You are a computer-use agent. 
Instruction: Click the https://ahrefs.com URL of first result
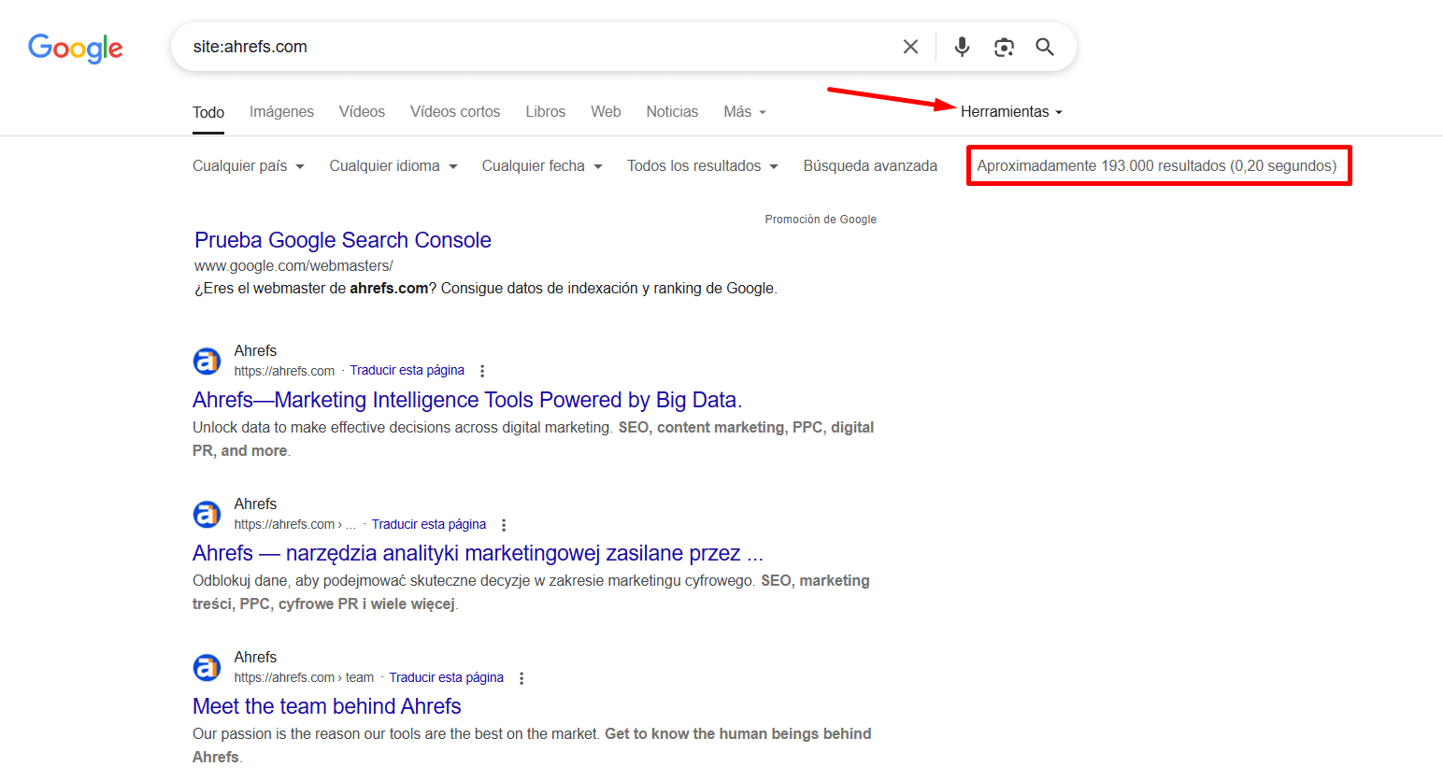[284, 371]
